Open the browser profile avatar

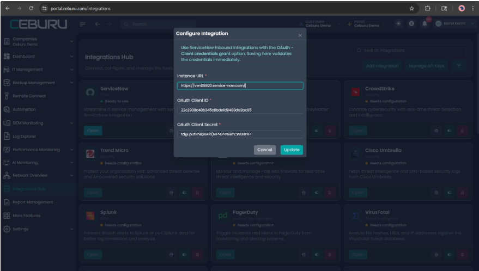pos(461,8)
